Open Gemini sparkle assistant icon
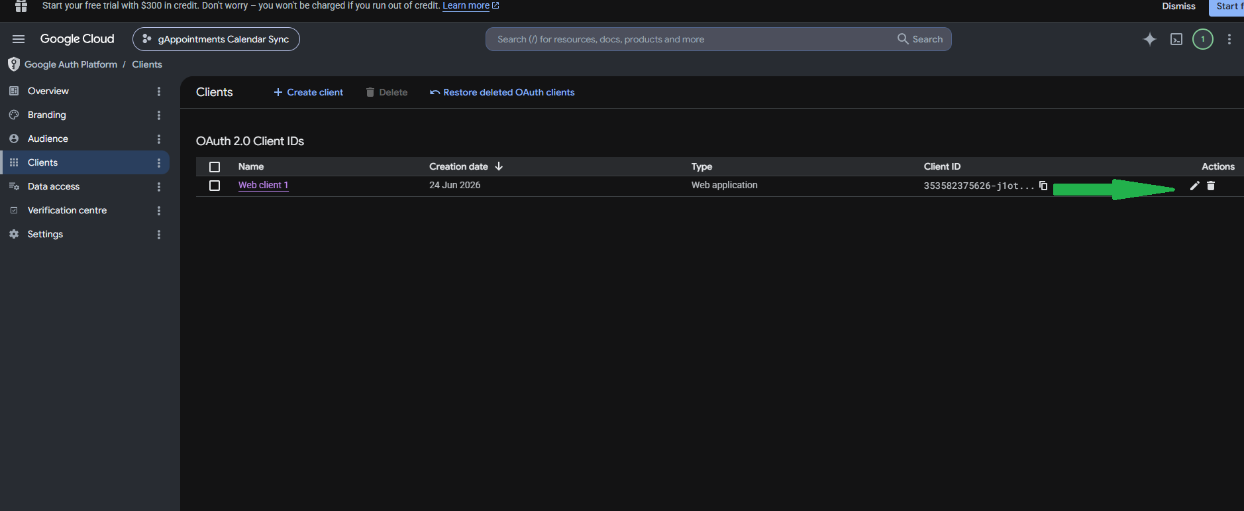 1150,39
